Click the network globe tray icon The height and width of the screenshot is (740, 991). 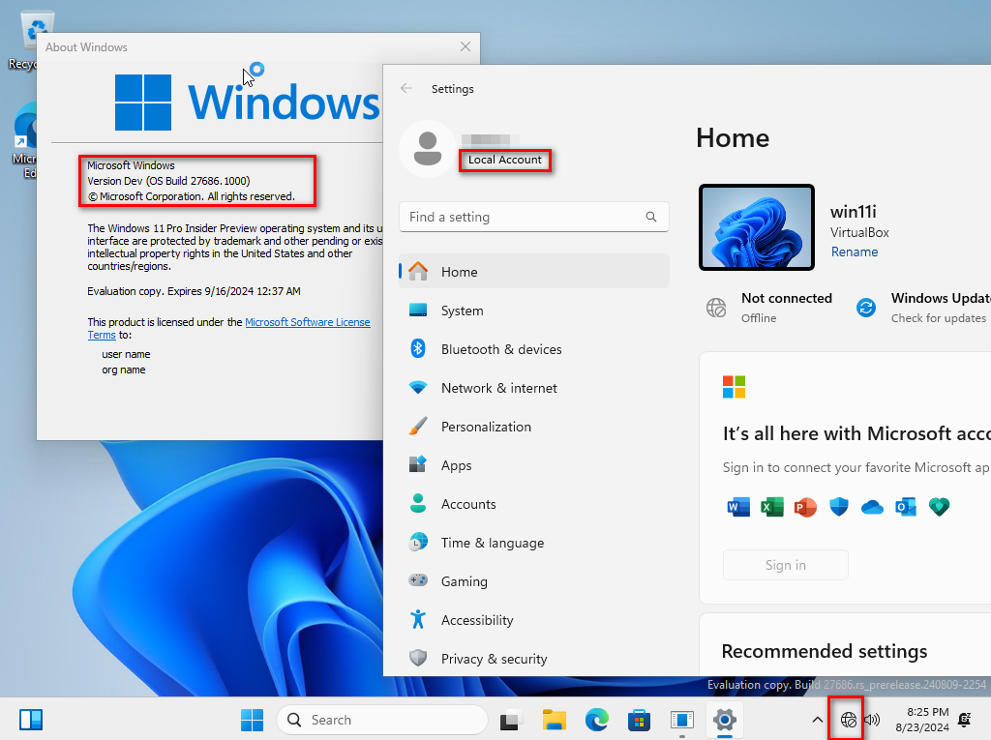point(848,720)
